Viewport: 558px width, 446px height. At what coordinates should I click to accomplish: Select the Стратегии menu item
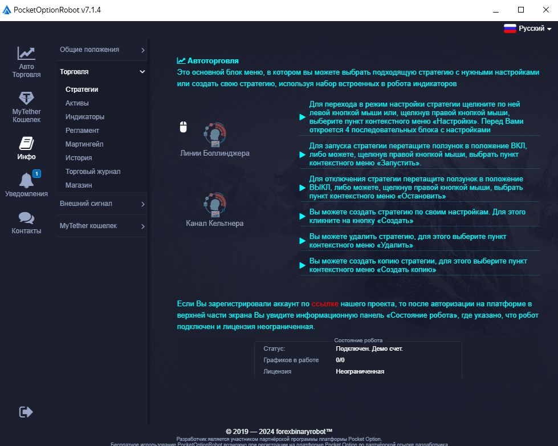82,90
